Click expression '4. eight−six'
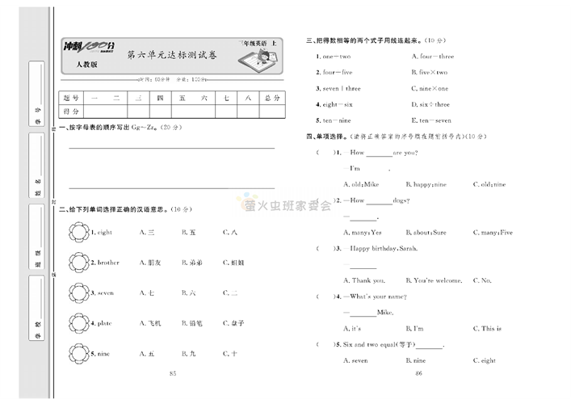The height and width of the screenshot is (404, 571). coord(334,104)
